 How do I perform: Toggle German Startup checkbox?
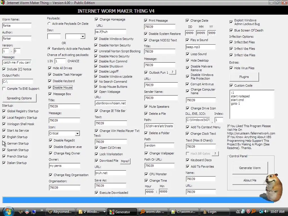pyautogui.click(x=4, y=143)
